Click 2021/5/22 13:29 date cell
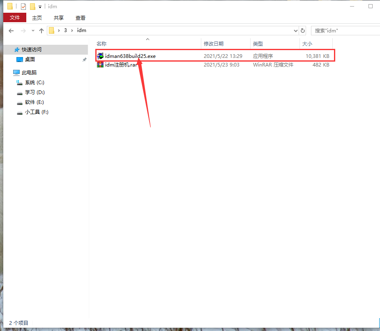Image resolution: width=380 pixels, height=331 pixels. (x=223, y=56)
